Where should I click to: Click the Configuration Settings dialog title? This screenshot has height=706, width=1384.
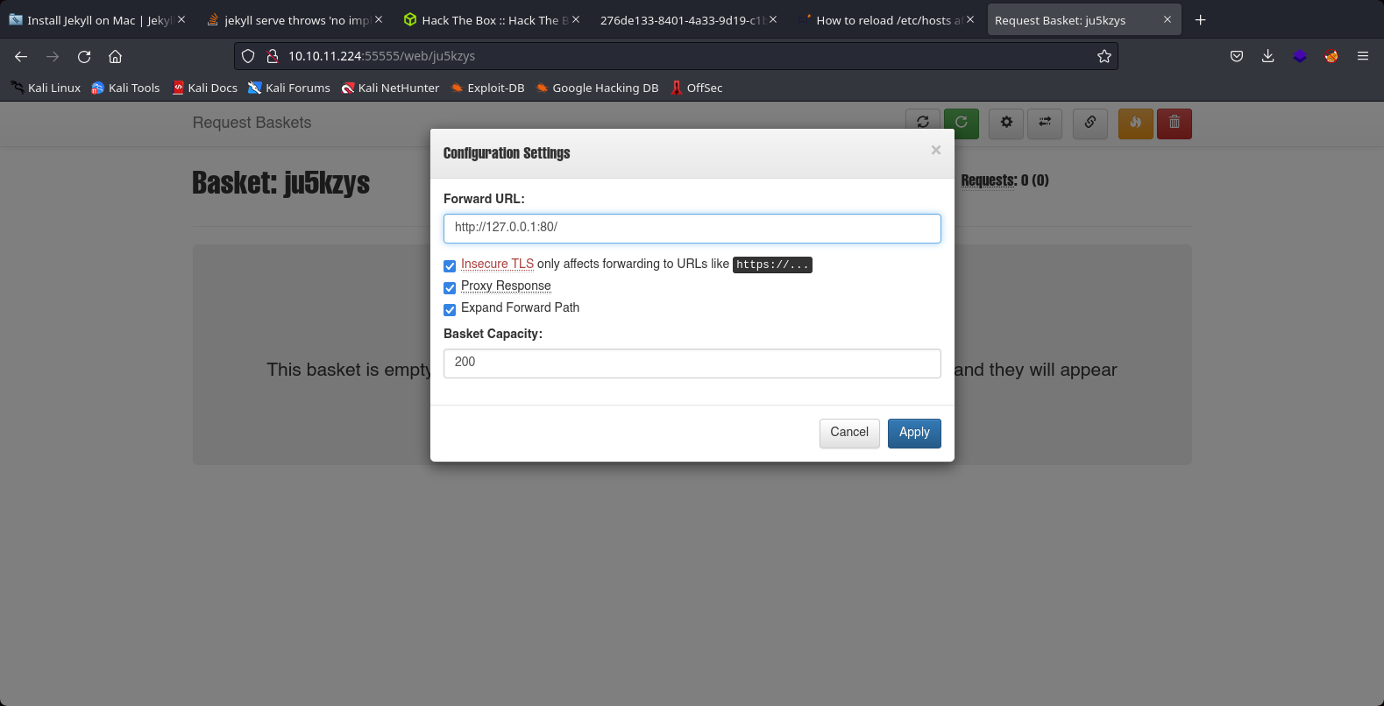tap(507, 153)
